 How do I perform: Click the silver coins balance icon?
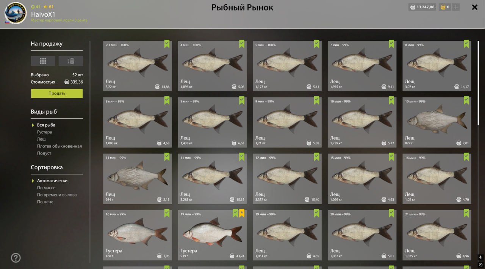point(413,7)
